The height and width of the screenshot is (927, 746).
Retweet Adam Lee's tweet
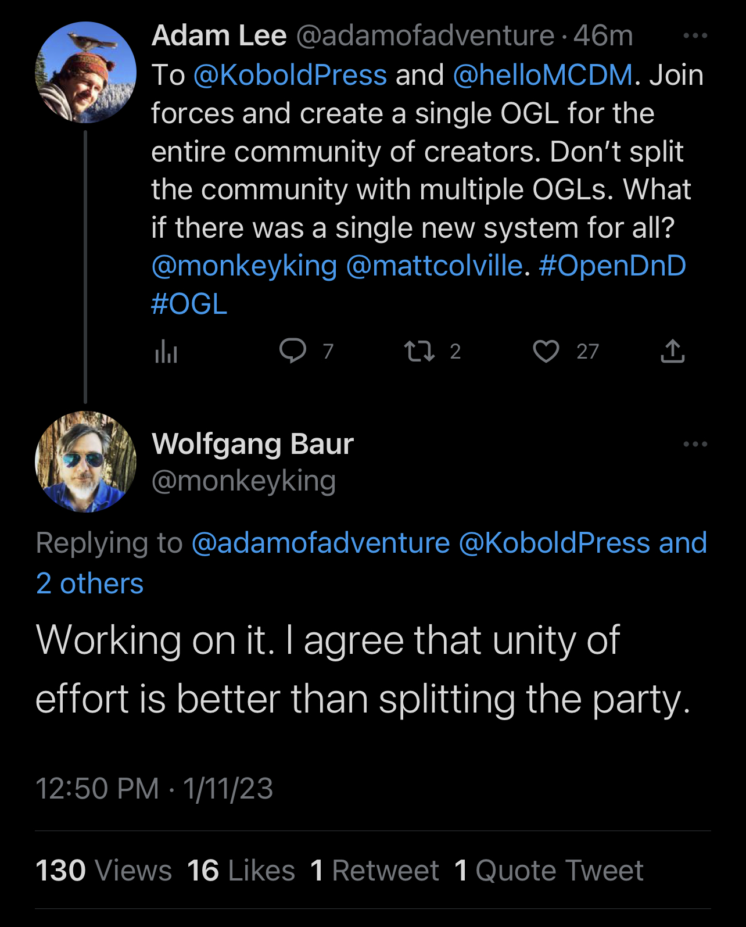pyautogui.click(x=419, y=351)
